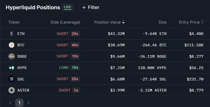
Task: Click the ETH token icon
Action: 12,34
